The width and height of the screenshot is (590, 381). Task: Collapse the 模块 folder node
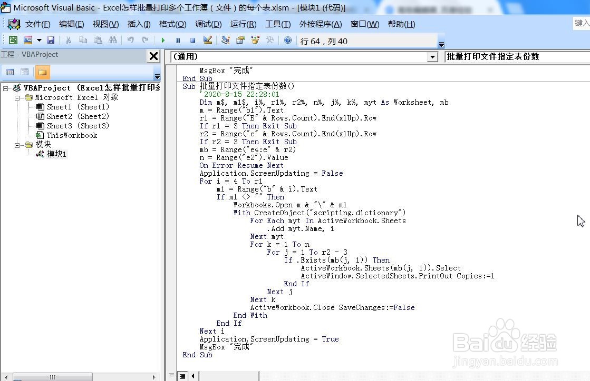coord(17,145)
